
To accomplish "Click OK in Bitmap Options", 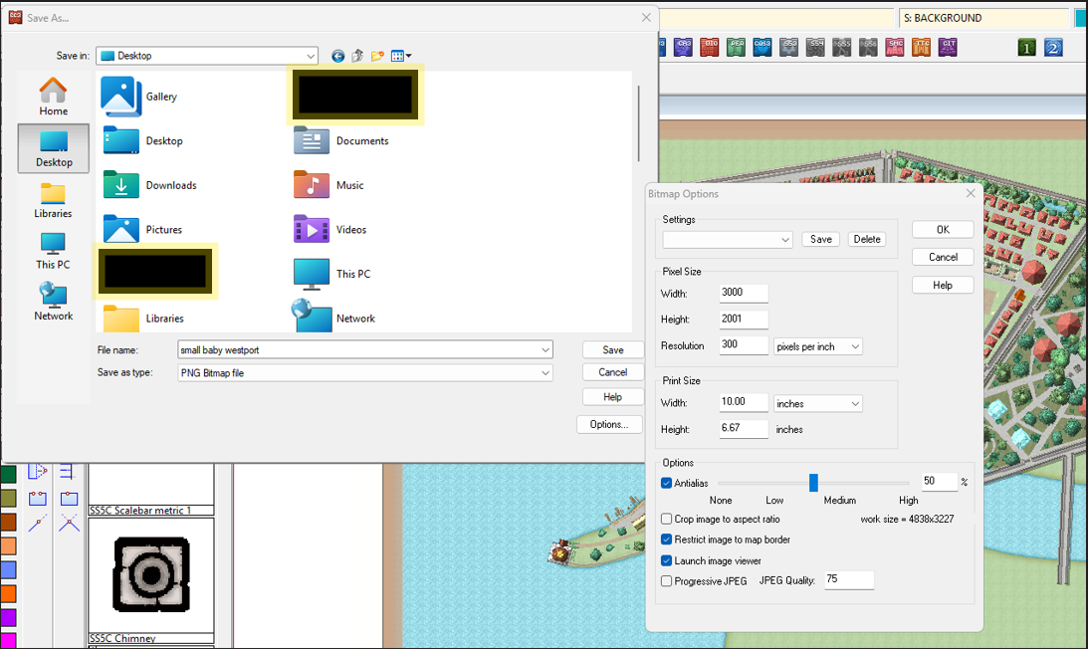I will (942, 230).
